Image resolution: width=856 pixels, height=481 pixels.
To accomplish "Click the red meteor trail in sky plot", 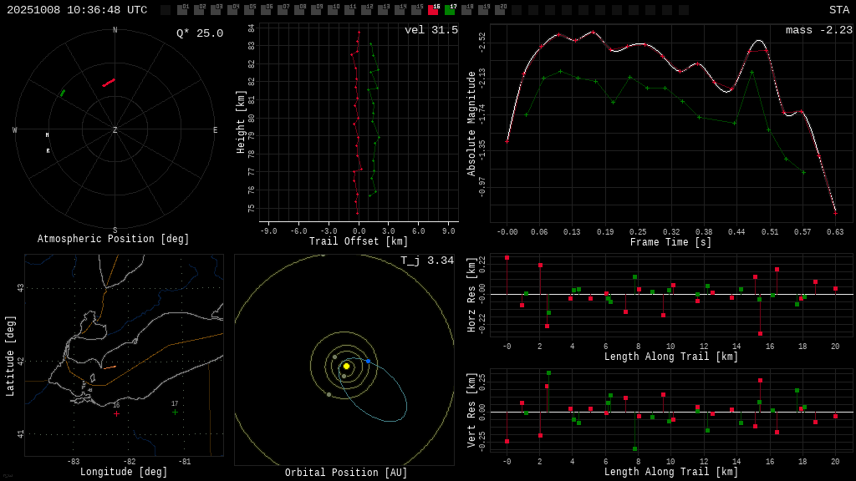I will click(109, 83).
